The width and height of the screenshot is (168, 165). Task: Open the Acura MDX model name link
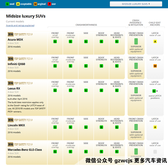pos(15,39)
